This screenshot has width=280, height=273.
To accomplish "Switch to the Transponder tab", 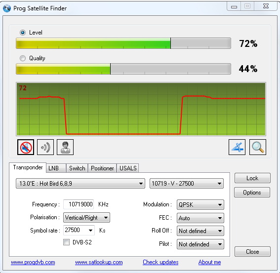I will point(28,167).
